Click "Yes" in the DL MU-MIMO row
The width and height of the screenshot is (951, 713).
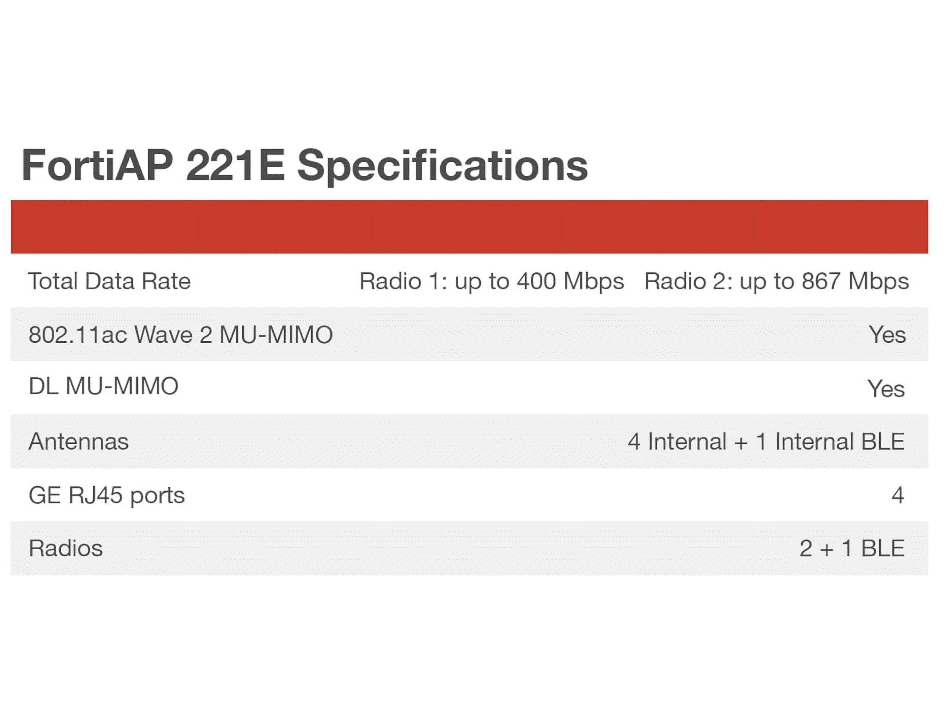[886, 388]
